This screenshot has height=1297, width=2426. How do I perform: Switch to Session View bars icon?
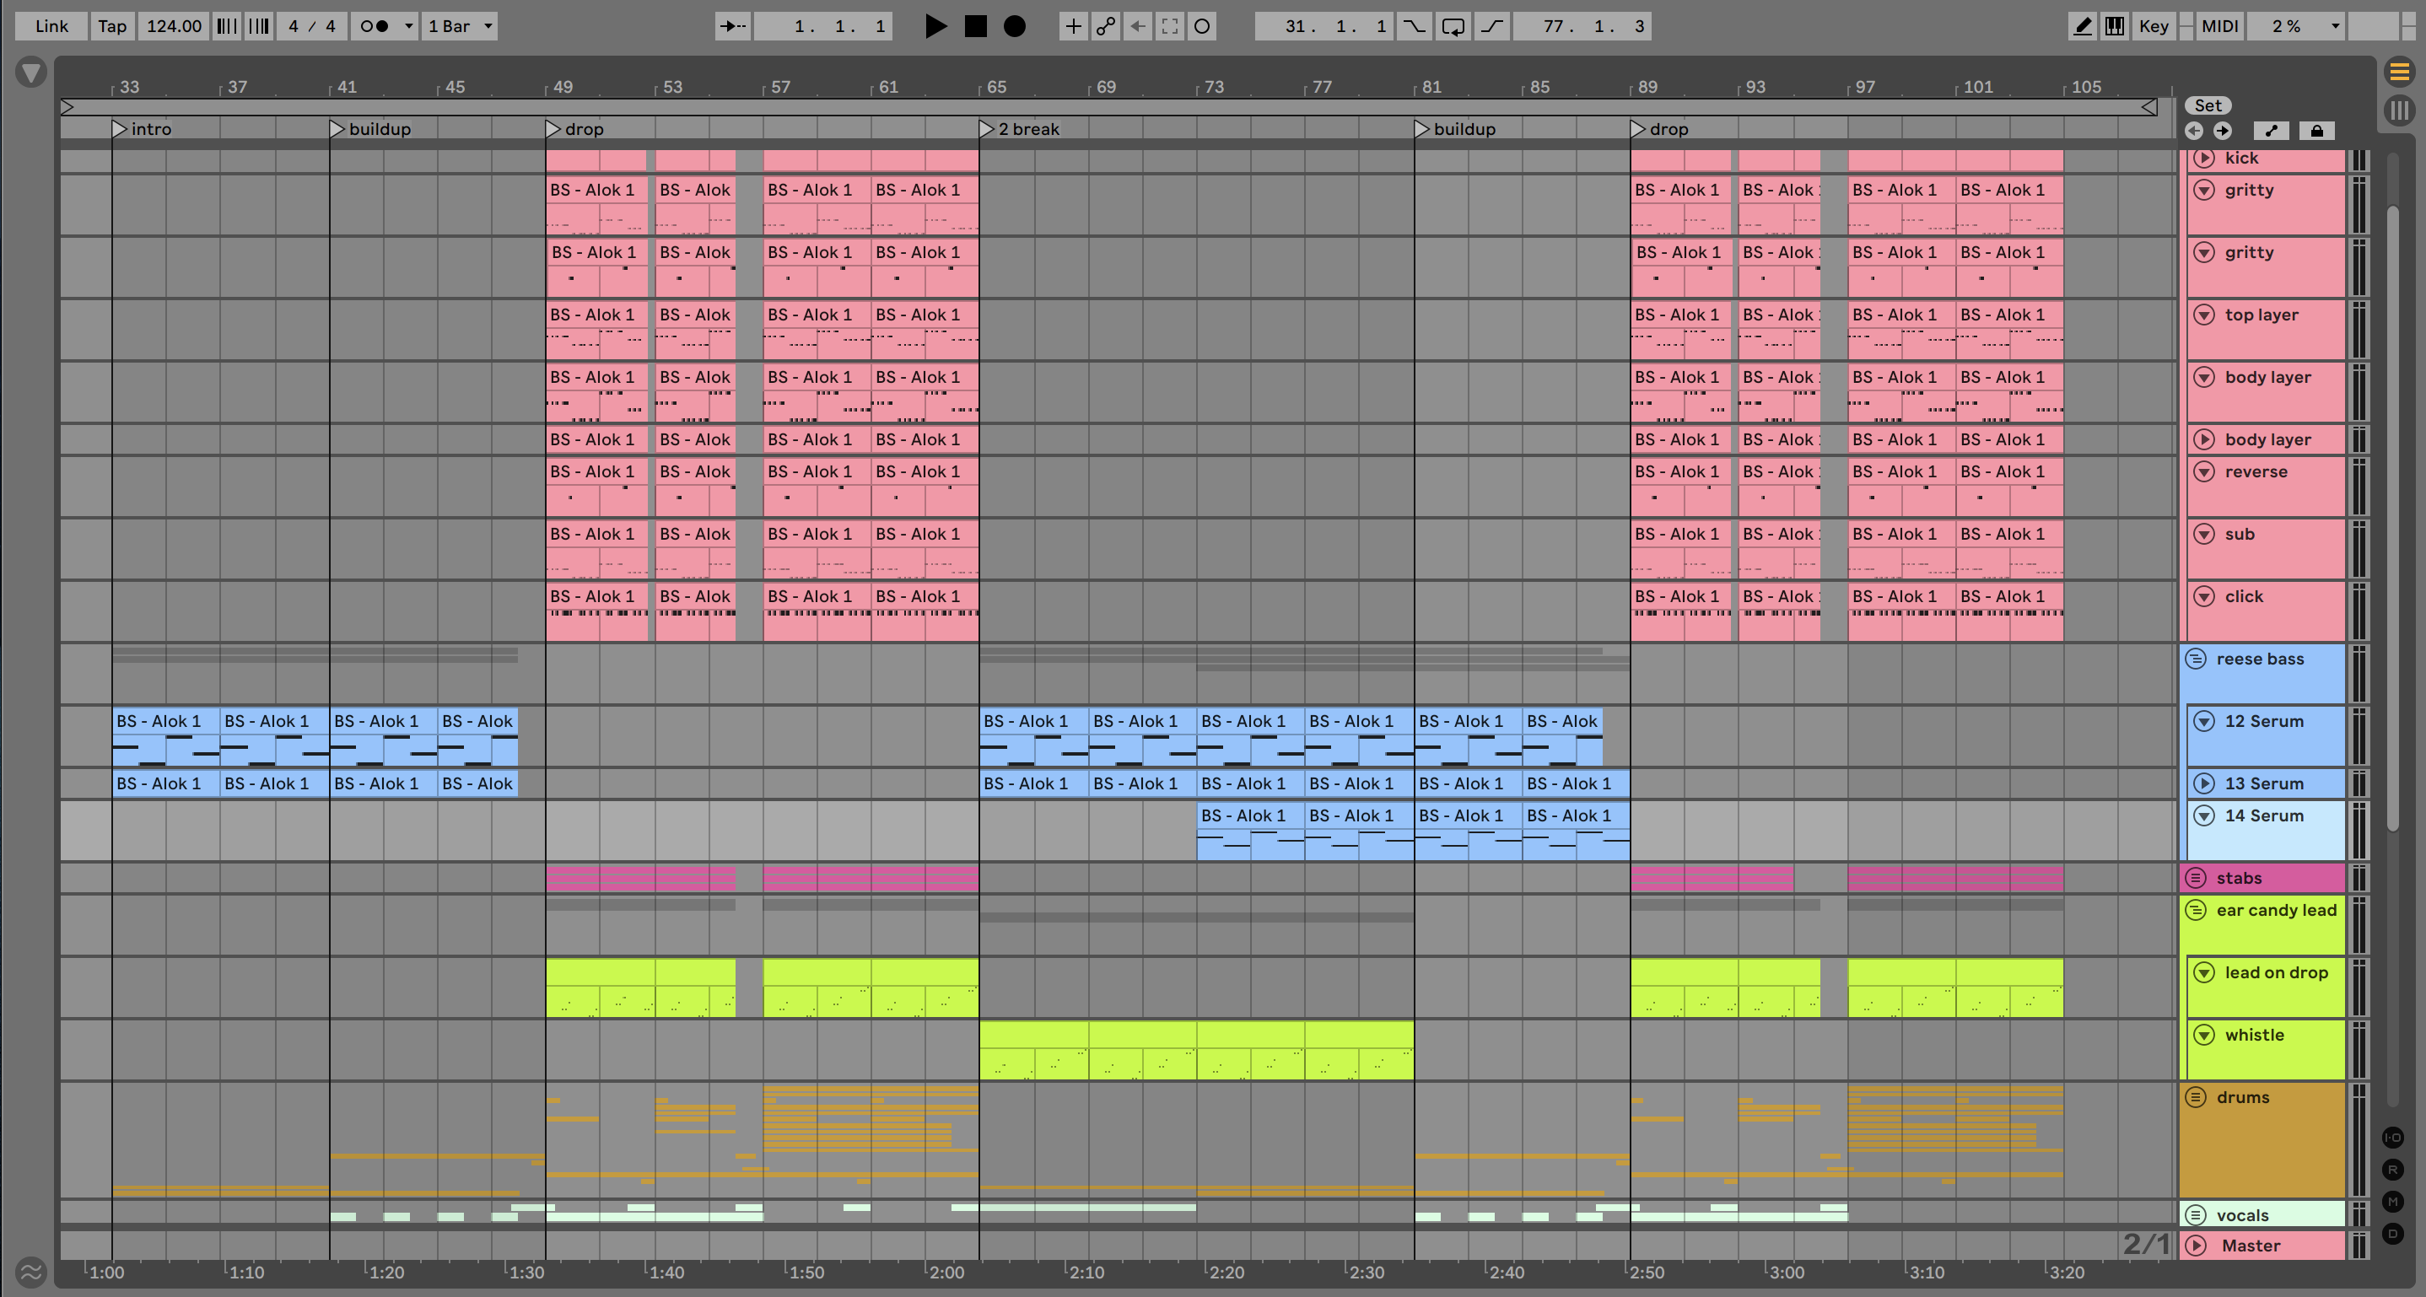[2399, 110]
